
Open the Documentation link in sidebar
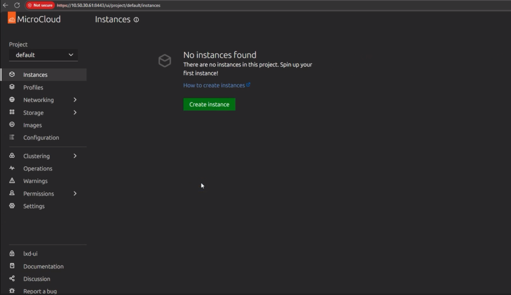43,267
